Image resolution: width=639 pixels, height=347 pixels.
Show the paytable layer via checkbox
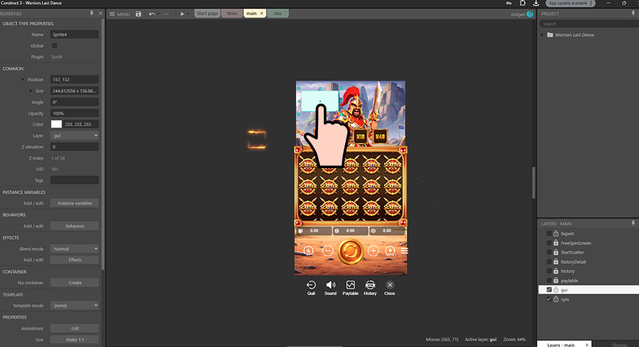549,280
